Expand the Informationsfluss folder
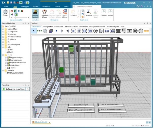The width and height of the screenshot is (154, 128). click(3, 37)
